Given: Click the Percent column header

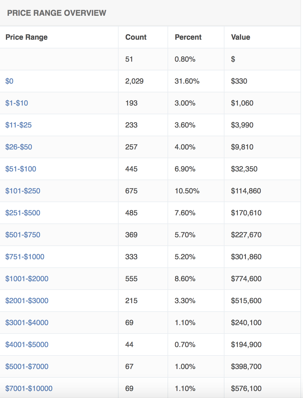Looking at the screenshot, I should pos(188,37).
